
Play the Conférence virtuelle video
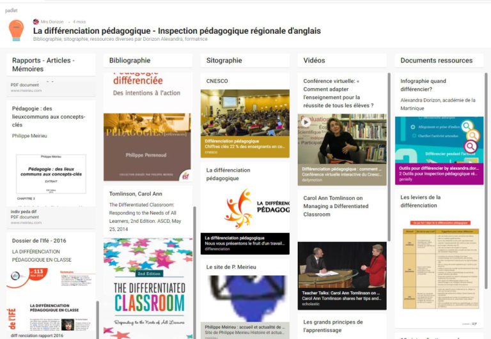coord(306,123)
